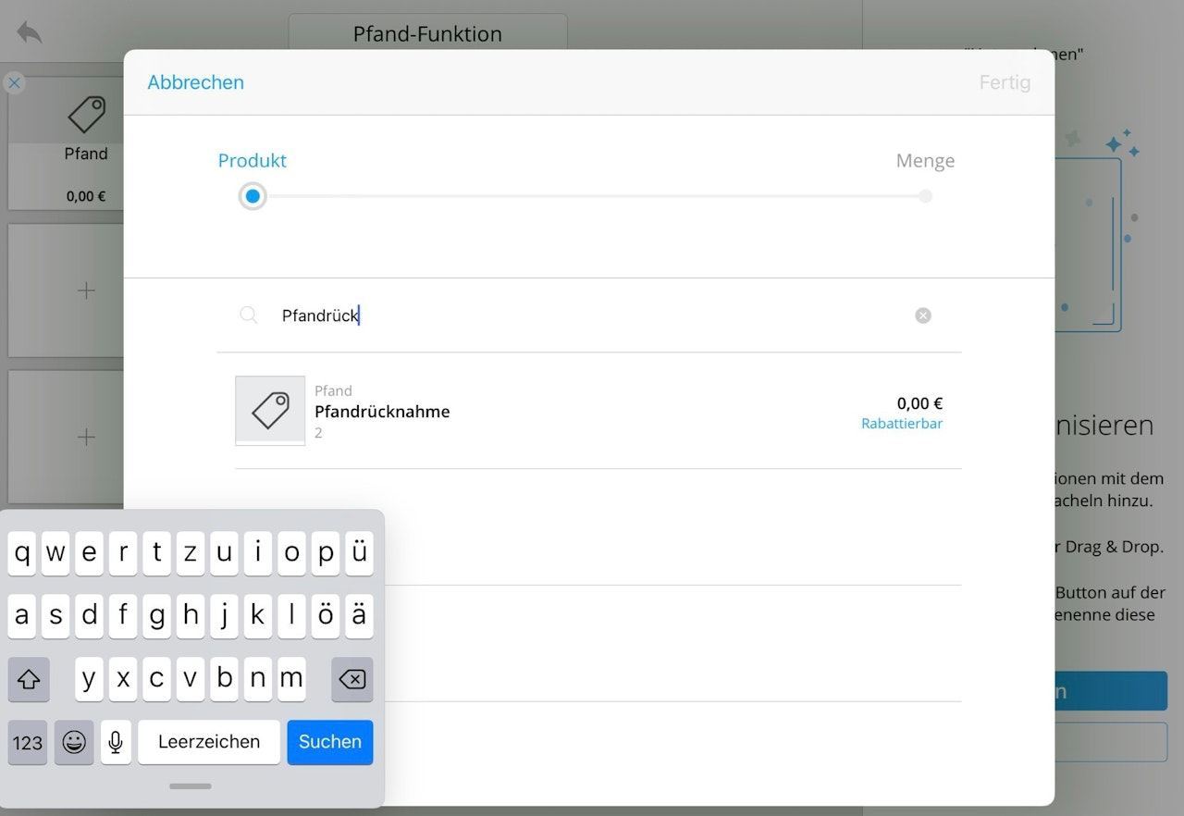Remove the Pfand tile with its X
This screenshot has width=1184, height=816.
pos(14,83)
